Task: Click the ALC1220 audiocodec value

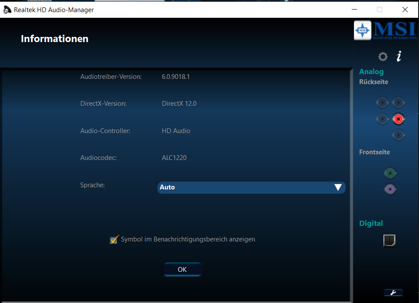Action: [174, 158]
